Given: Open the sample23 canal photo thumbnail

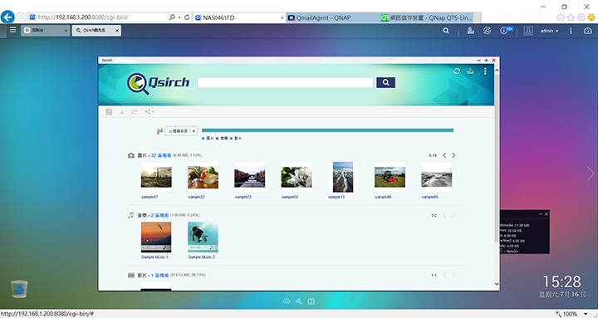Looking at the screenshot, I should (250, 177).
